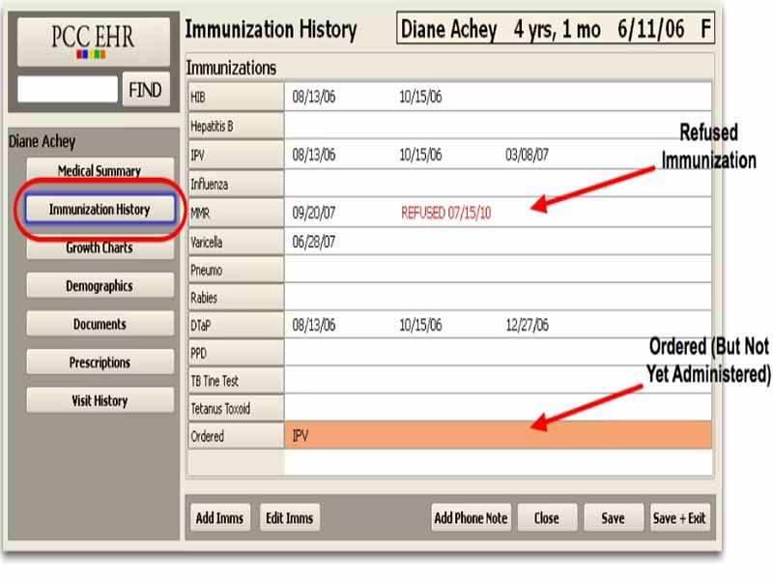Open the Demographics page

coord(100,285)
